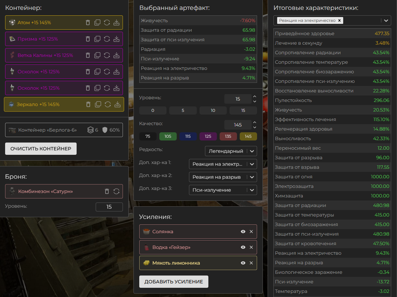Save the Призма +15 125% artifact
The image size is (397, 297).
pos(116,39)
